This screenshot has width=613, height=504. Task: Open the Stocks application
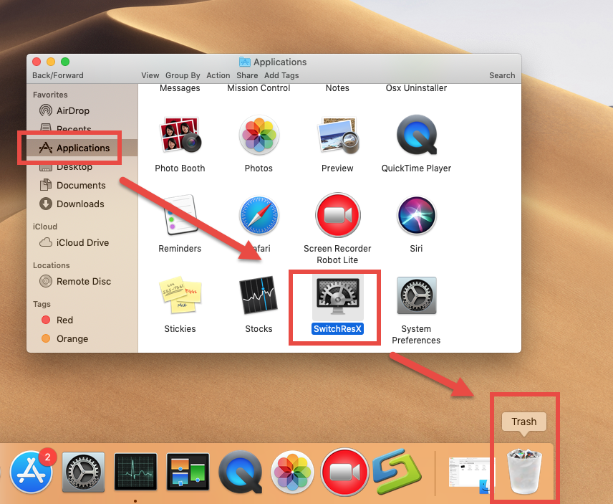point(259,295)
